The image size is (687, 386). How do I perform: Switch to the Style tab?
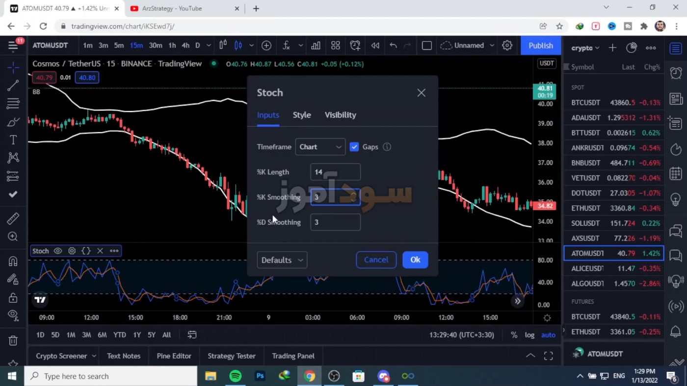pyautogui.click(x=302, y=115)
